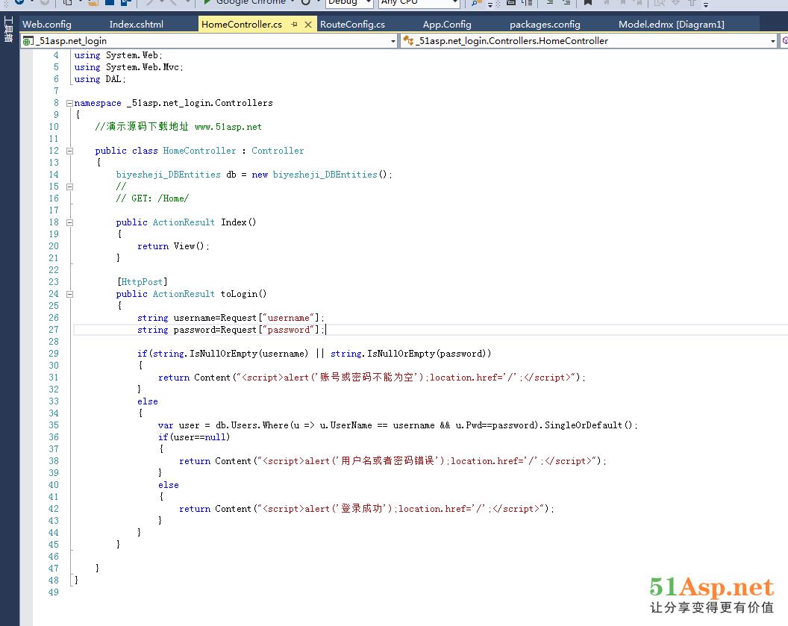Click the else keyword on line 40
Viewport: 788px width, 626px height.
(169, 485)
